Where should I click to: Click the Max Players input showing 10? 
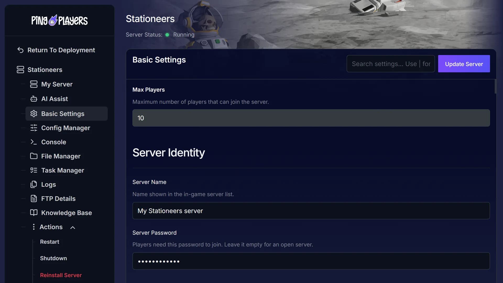tap(311, 118)
